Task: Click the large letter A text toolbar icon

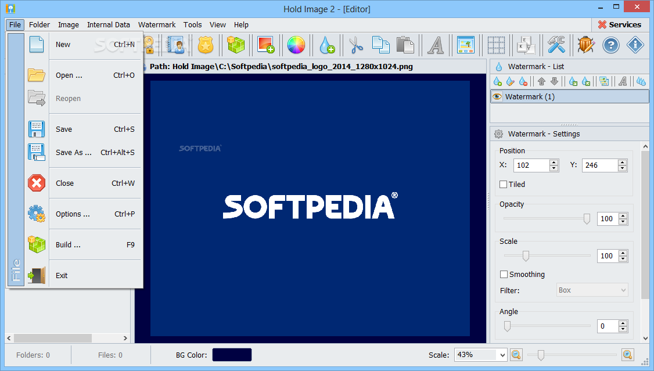Action: pyautogui.click(x=436, y=45)
